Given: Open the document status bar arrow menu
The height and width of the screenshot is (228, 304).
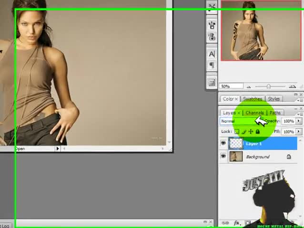Looking at the screenshot, I should tap(58, 149).
